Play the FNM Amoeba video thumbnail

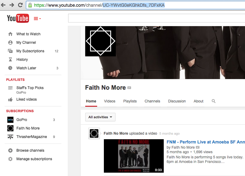[134, 156]
